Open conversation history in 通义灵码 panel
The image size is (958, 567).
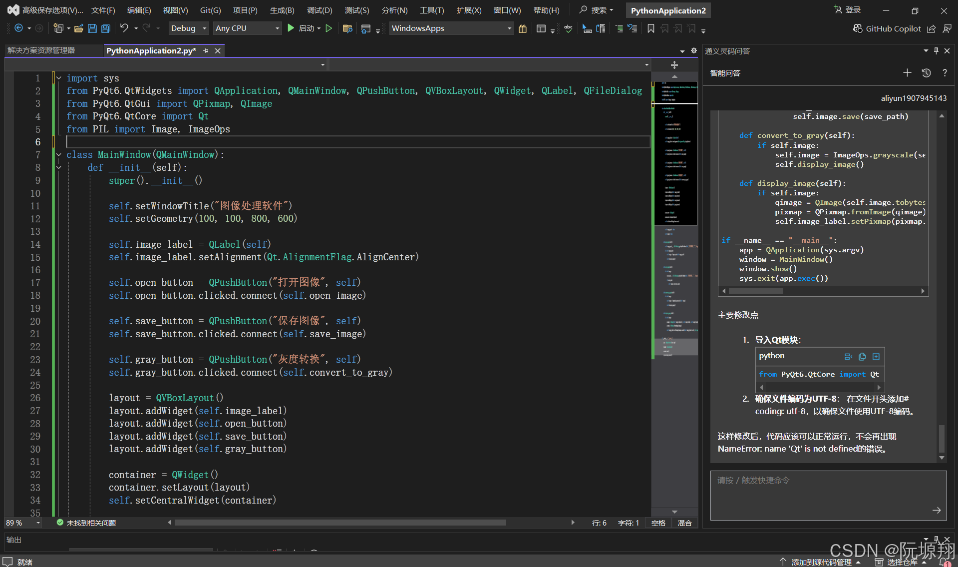point(926,73)
